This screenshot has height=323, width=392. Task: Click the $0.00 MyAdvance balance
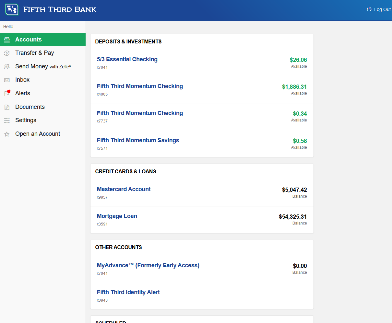300,266
